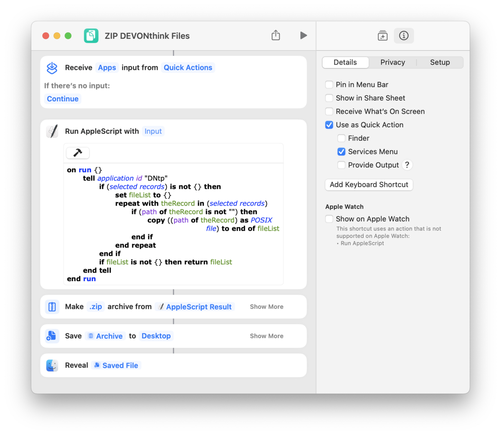Click the ZIP DEVONthink Files shortcut icon
This screenshot has width=501, height=435.
(91, 36)
